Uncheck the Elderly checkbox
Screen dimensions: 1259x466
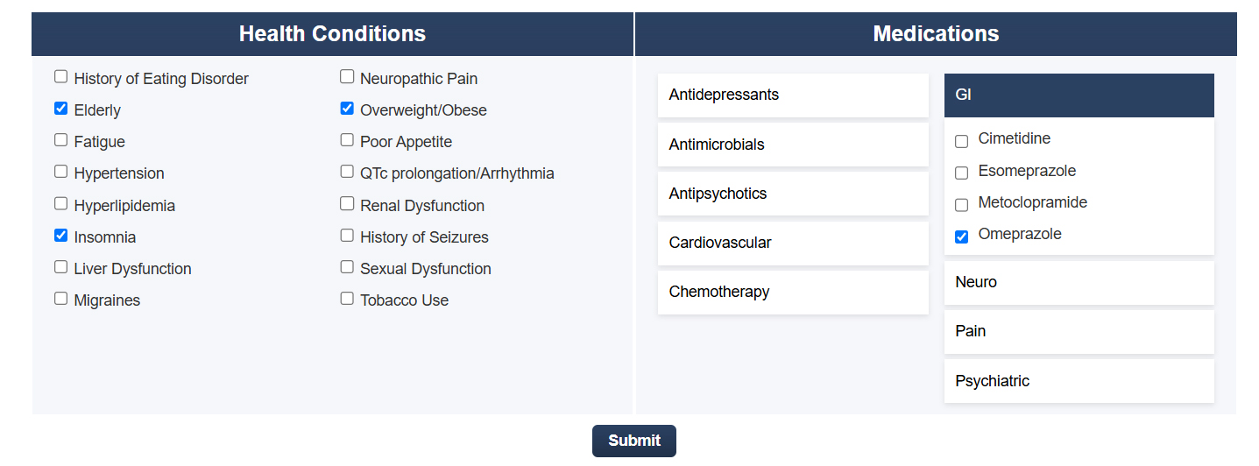pos(60,109)
